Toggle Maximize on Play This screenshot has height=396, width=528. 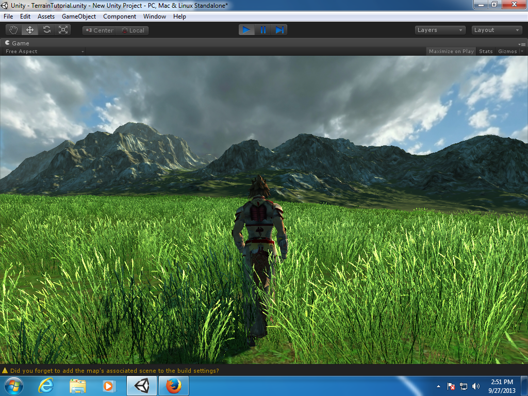coord(451,51)
